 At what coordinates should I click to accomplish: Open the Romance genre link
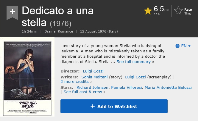coord(66,31)
